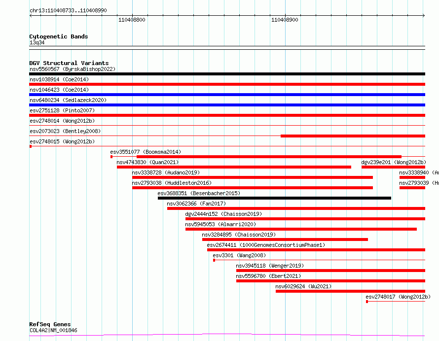Click the esv2073023 (Bentley2008) label

click(x=65, y=131)
